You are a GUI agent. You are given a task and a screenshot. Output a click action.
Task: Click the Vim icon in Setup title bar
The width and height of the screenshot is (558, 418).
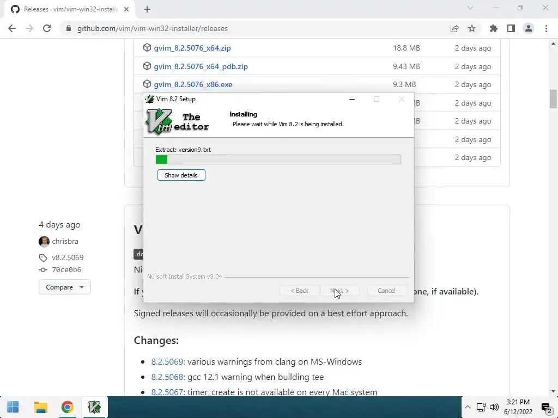(x=150, y=99)
